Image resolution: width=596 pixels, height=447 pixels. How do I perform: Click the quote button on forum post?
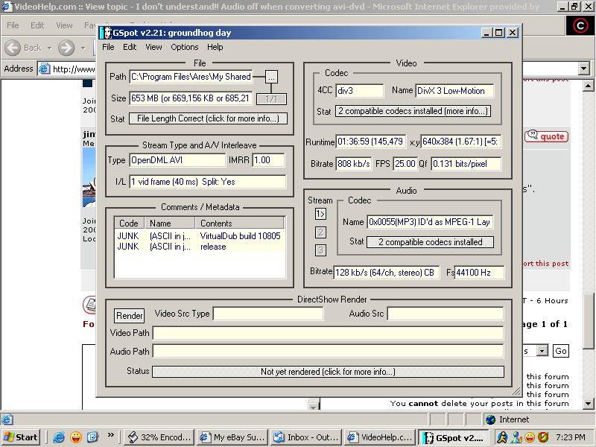coord(547,136)
